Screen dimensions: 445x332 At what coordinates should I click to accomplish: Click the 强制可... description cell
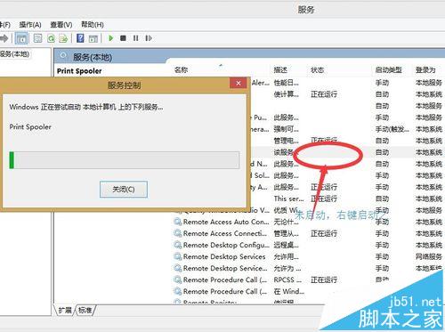(286, 129)
